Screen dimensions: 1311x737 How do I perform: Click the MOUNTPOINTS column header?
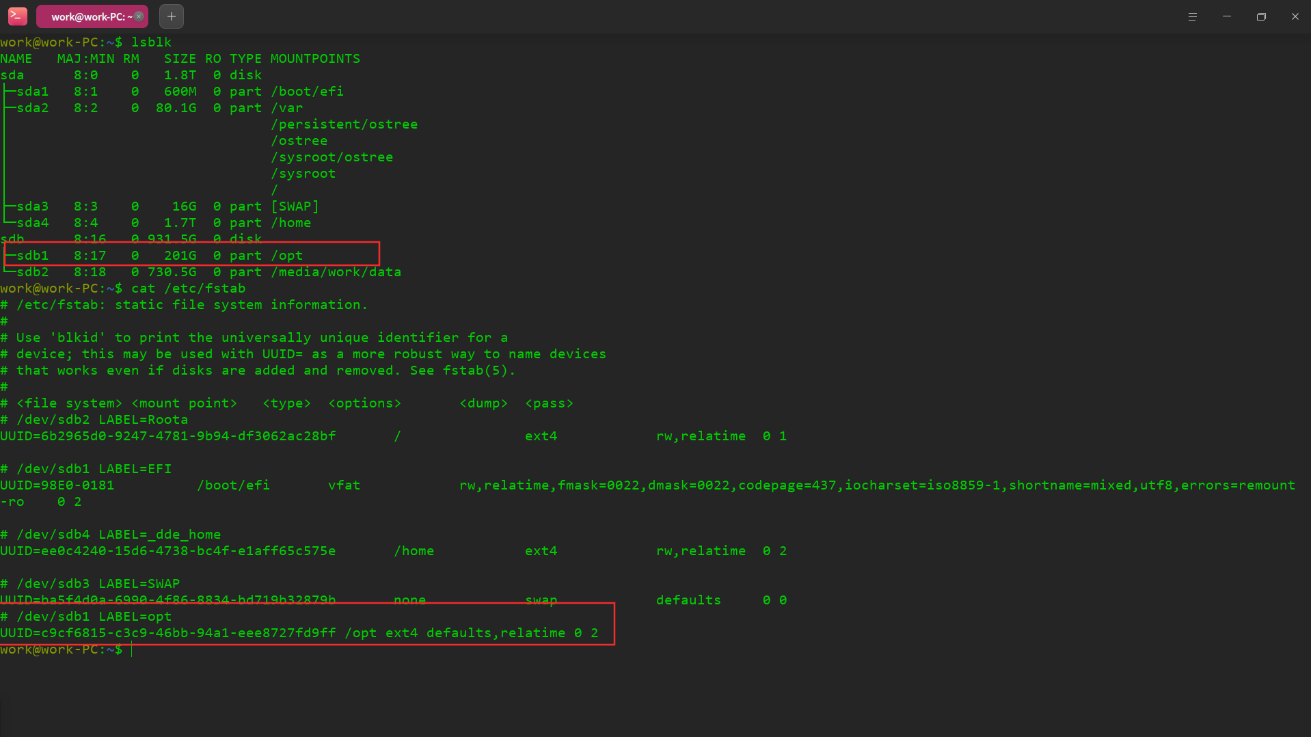[315, 59]
